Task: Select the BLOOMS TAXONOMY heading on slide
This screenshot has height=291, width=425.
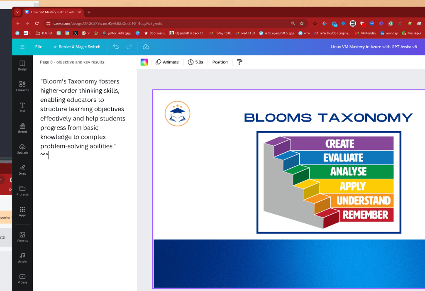Action: (328, 118)
